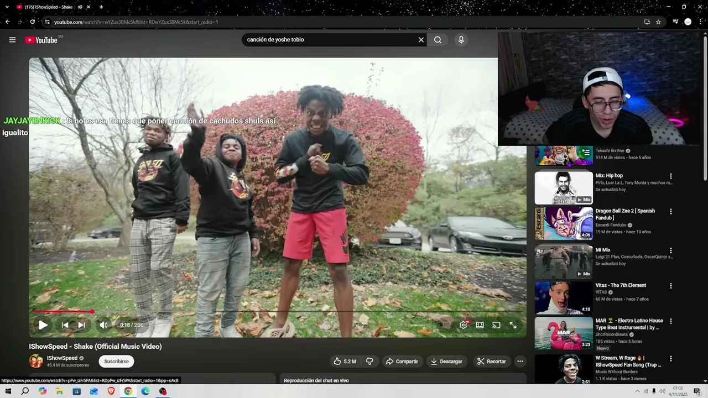The height and width of the screenshot is (398, 708).
Task: Bookmark this page with star icon
Action: click(x=658, y=22)
